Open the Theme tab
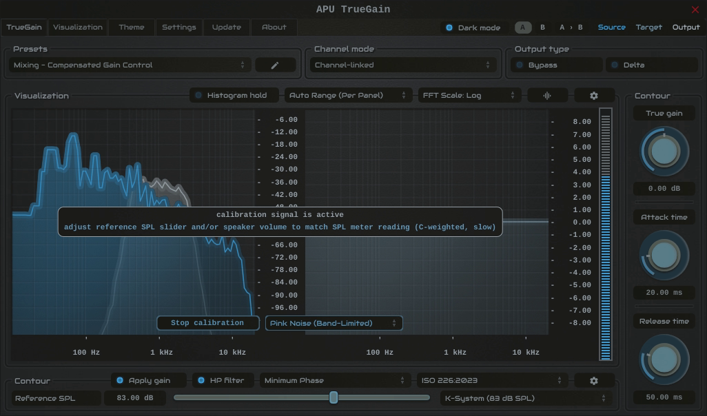The height and width of the screenshot is (416, 707). (x=132, y=28)
